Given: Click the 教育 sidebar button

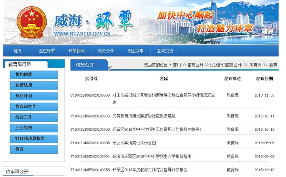Looking at the screenshot, I should coord(34,149).
